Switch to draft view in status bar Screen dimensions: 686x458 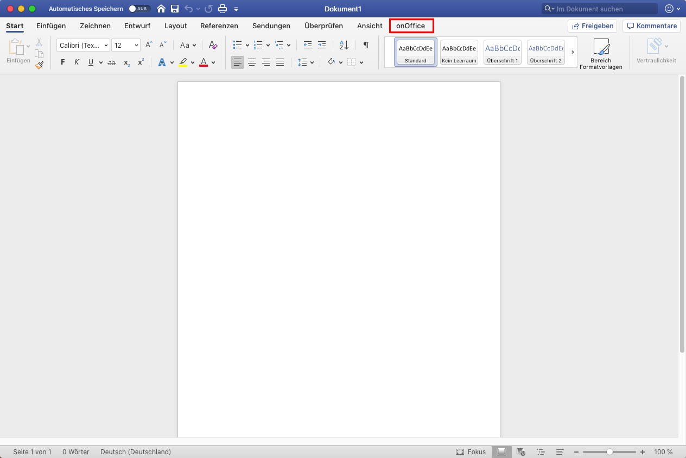coord(560,451)
